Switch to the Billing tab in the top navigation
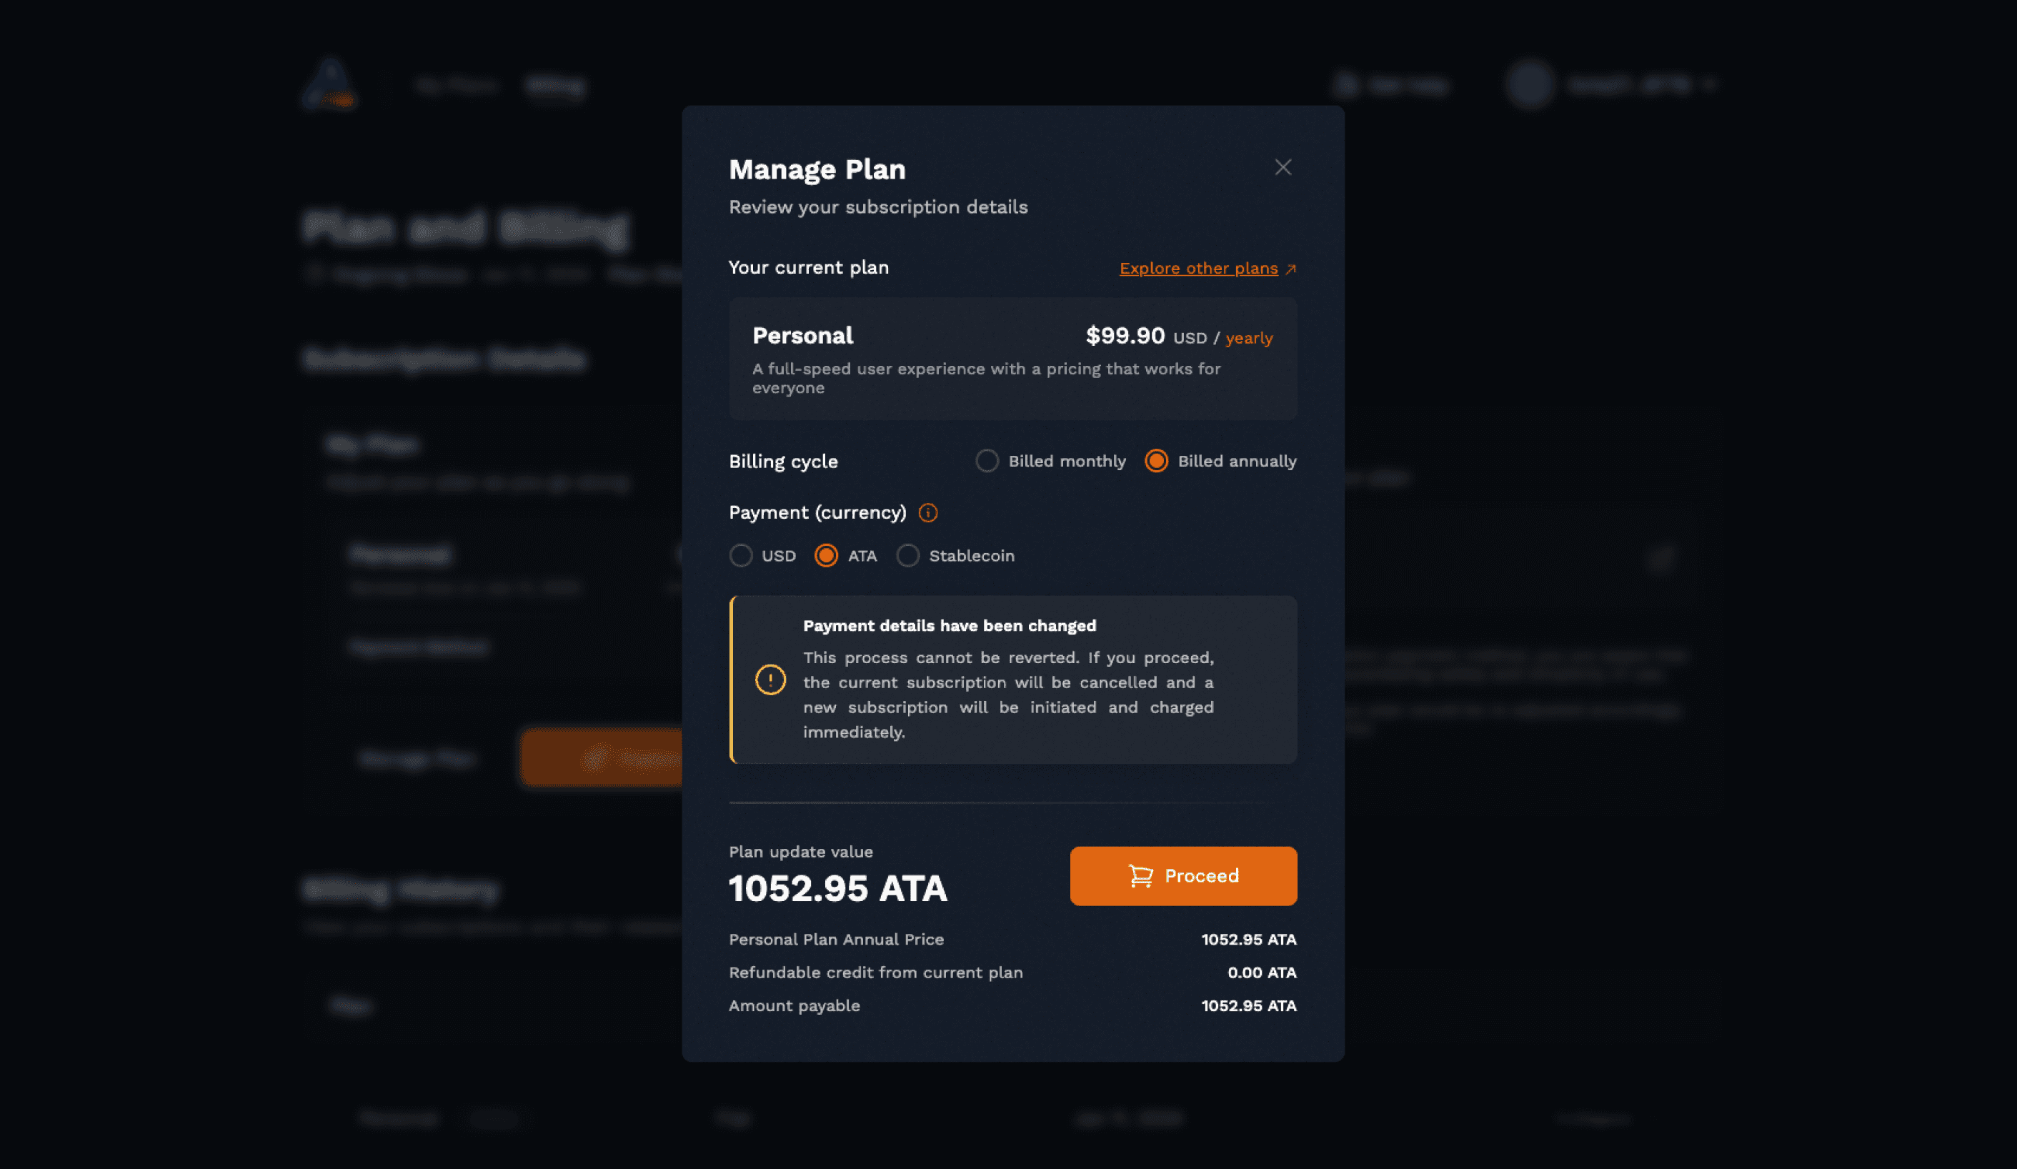Viewport: 2017px width, 1169px height. pos(554,86)
